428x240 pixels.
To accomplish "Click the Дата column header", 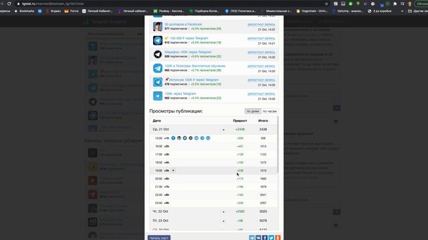I will (x=156, y=121).
